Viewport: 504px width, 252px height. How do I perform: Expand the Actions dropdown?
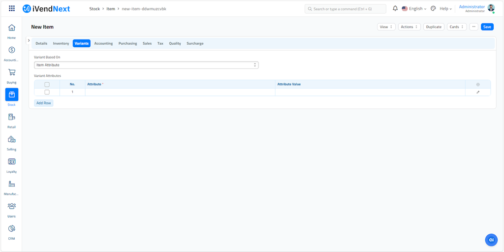(x=409, y=27)
